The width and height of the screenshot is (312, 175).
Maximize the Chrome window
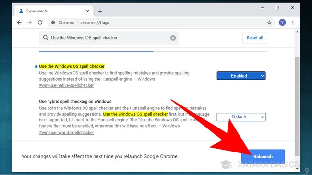(277, 8)
